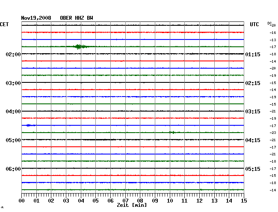This screenshot has width=278, height=212.
Task: Click the DC value -23
Action: (273, 133)
